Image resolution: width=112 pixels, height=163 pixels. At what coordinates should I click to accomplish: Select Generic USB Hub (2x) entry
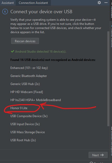click(x=25, y=84)
